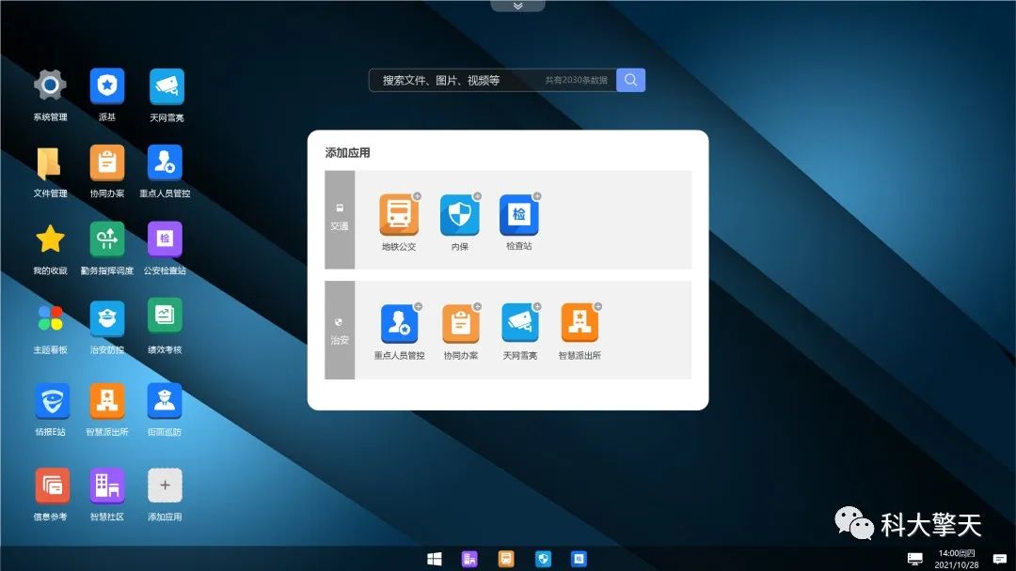Select 协同办案 icon in 添加应用 dialog
The image size is (1016, 571).
coord(460,324)
